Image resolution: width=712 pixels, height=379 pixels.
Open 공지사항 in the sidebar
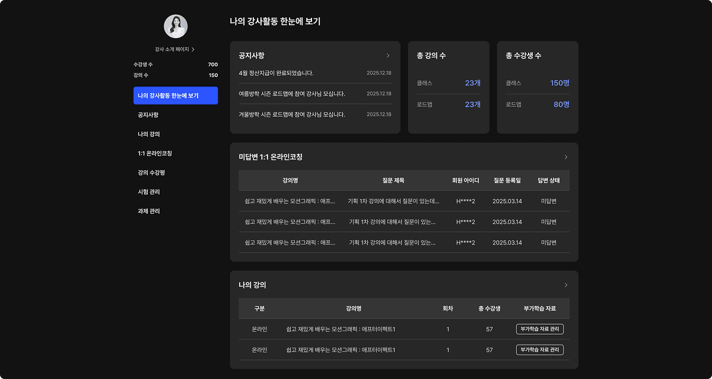[148, 115]
